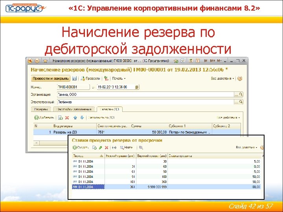Switch to the Резервы ДЗ tab
Screen dimensions: 283x212
tap(110, 109)
